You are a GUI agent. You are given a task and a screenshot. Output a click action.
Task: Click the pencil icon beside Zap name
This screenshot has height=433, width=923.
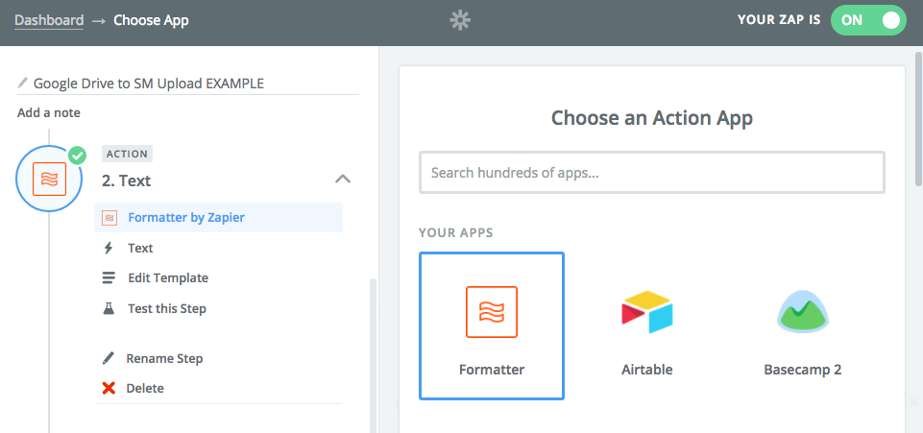[x=23, y=84]
